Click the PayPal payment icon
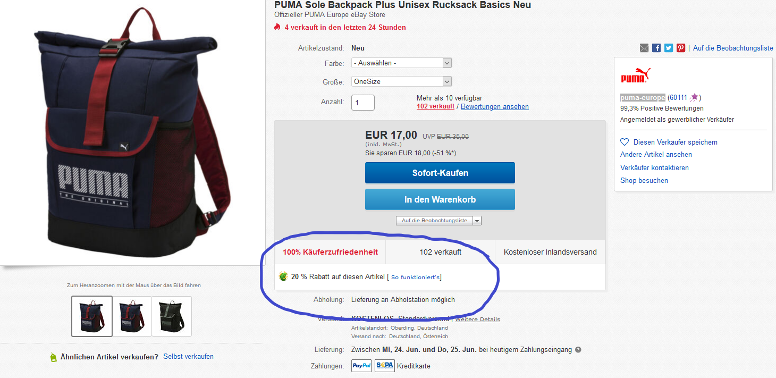Image resolution: width=776 pixels, height=378 pixels. (361, 366)
